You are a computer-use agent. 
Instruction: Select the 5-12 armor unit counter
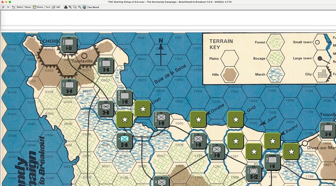tap(254, 173)
